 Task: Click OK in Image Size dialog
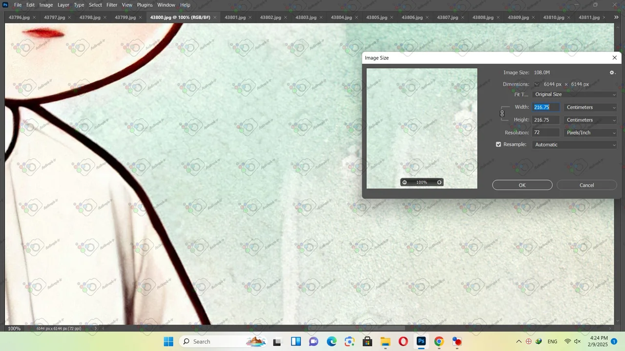(522, 185)
